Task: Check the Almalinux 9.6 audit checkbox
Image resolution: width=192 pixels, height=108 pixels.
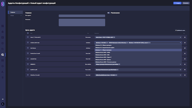Action: pos(28,75)
